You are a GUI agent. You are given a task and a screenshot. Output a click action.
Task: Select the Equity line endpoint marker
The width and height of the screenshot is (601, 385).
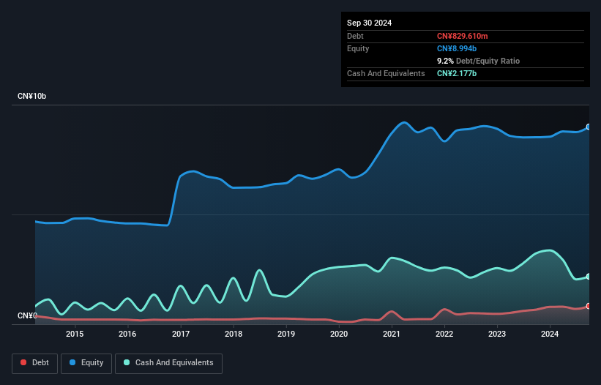[x=588, y=127]
